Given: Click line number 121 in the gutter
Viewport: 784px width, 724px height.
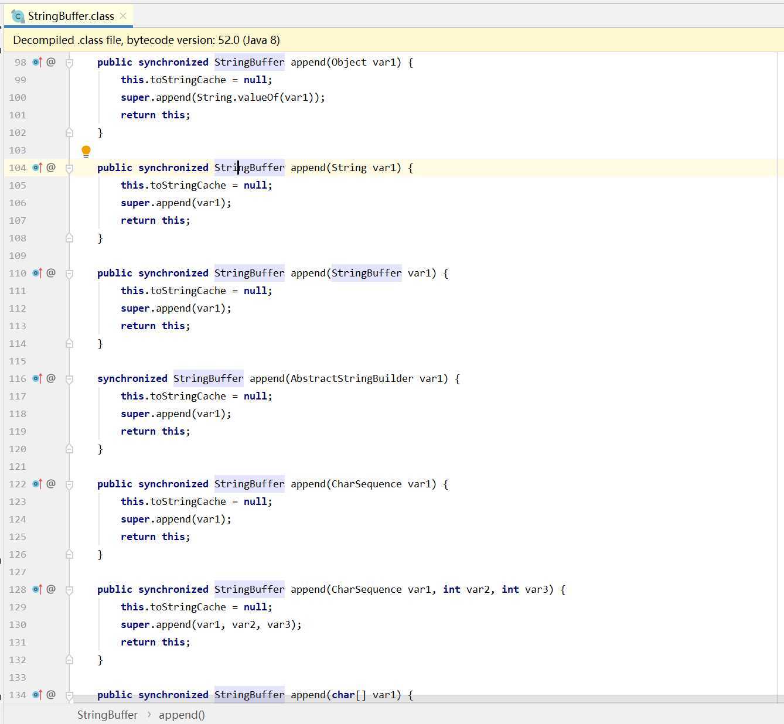Looking at the screenshot, I should point(18,466).
